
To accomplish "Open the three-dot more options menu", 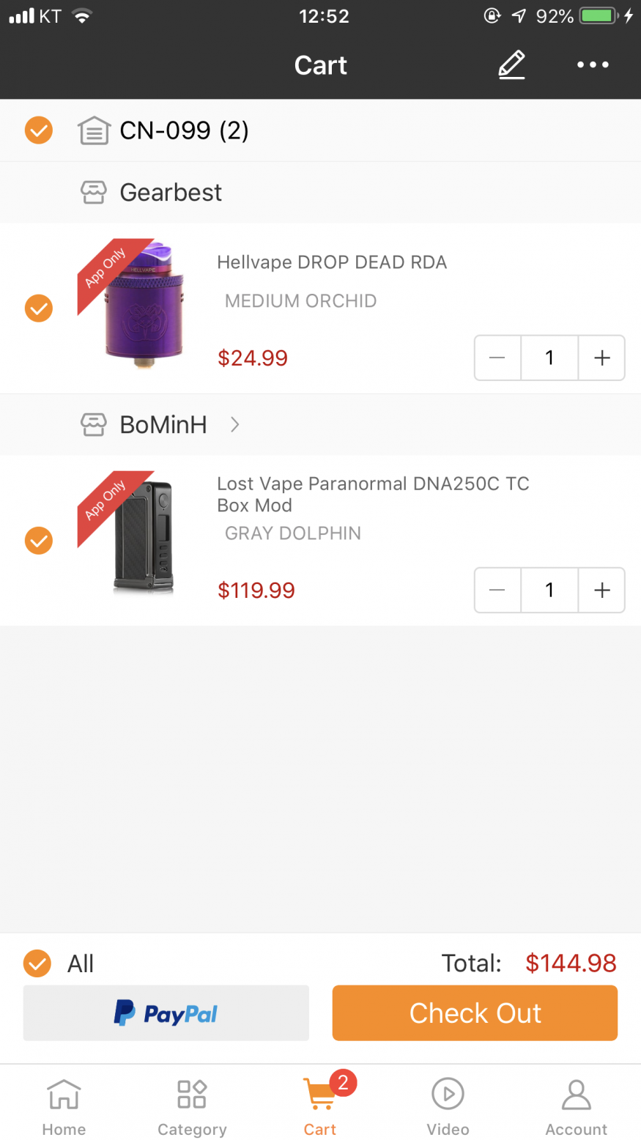I will [x=592, y=64].
